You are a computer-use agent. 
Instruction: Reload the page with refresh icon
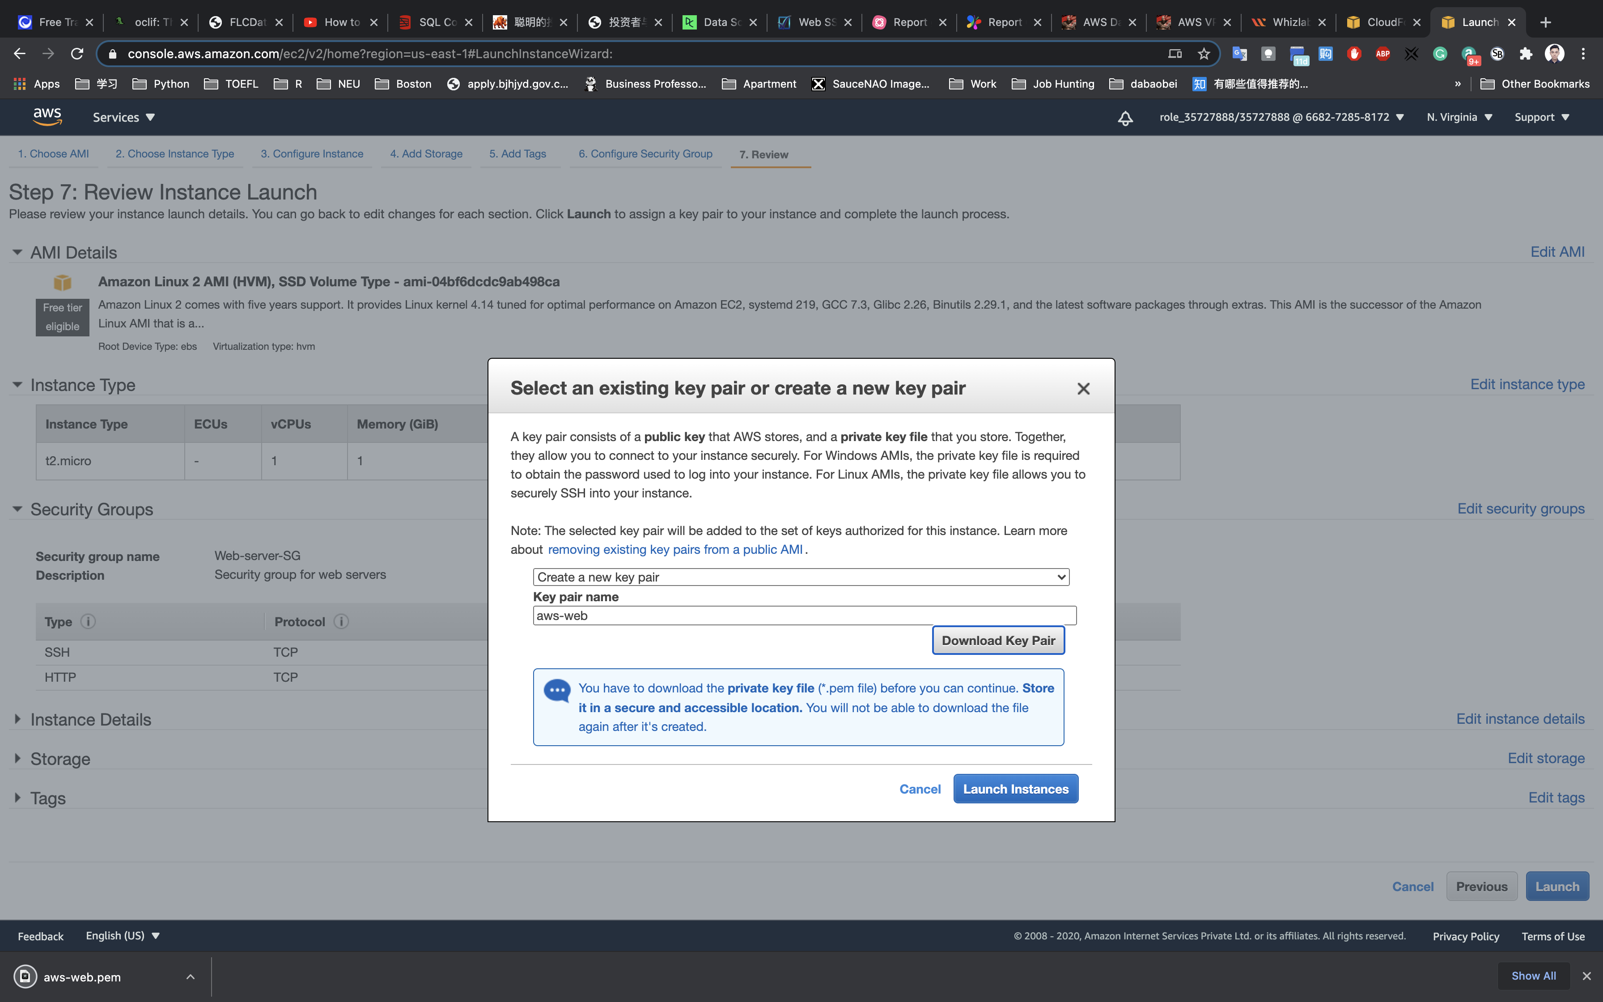[x=77, y=54]
